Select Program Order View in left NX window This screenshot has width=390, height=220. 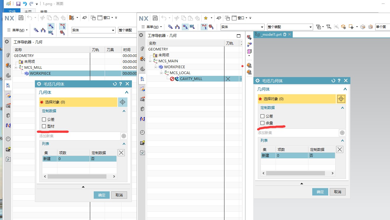coord(36,30)
